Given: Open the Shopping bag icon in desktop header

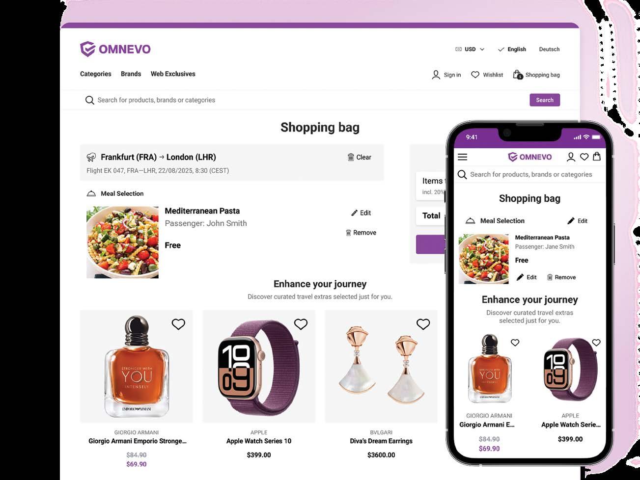Looking at the screenshot, I should 518,75.
